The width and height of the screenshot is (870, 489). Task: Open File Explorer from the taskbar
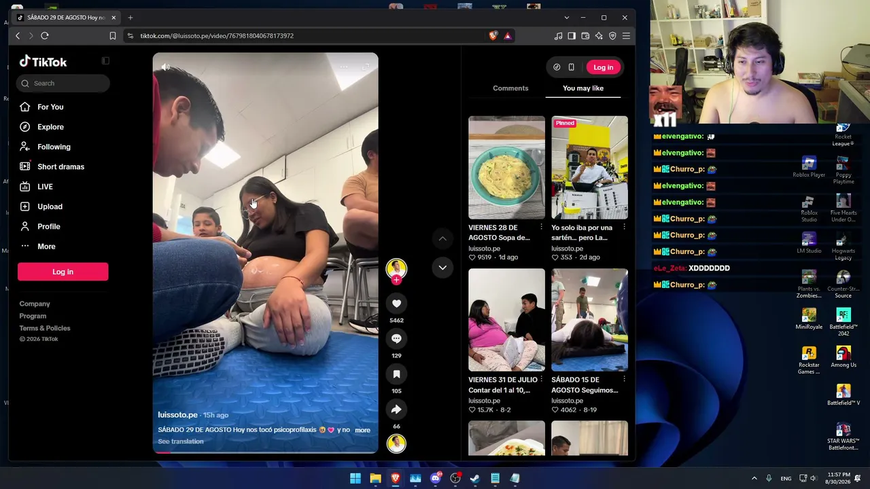[x=375, y=478]
